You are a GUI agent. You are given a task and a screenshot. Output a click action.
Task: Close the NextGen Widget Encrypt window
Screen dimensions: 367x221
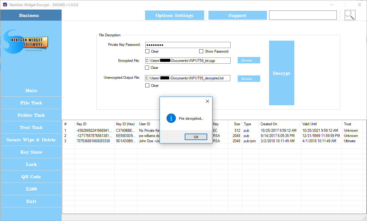tap(360, 5)
